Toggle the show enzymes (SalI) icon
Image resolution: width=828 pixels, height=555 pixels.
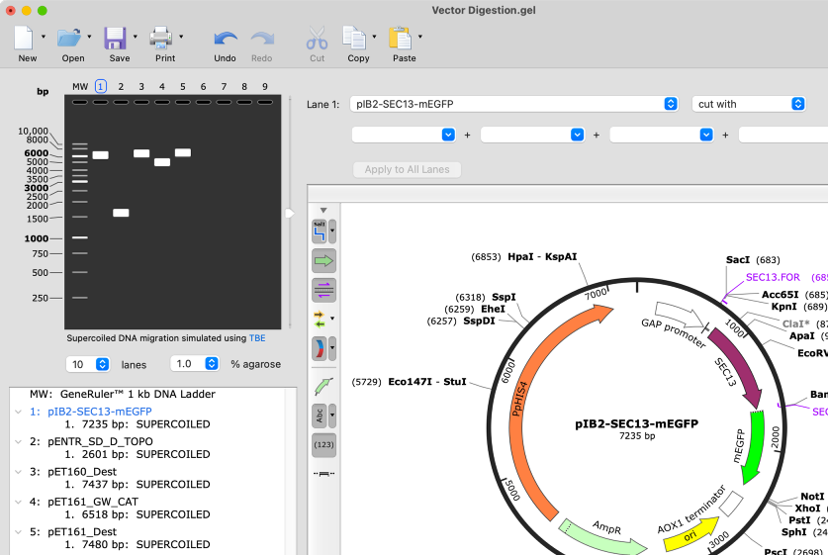319,231
